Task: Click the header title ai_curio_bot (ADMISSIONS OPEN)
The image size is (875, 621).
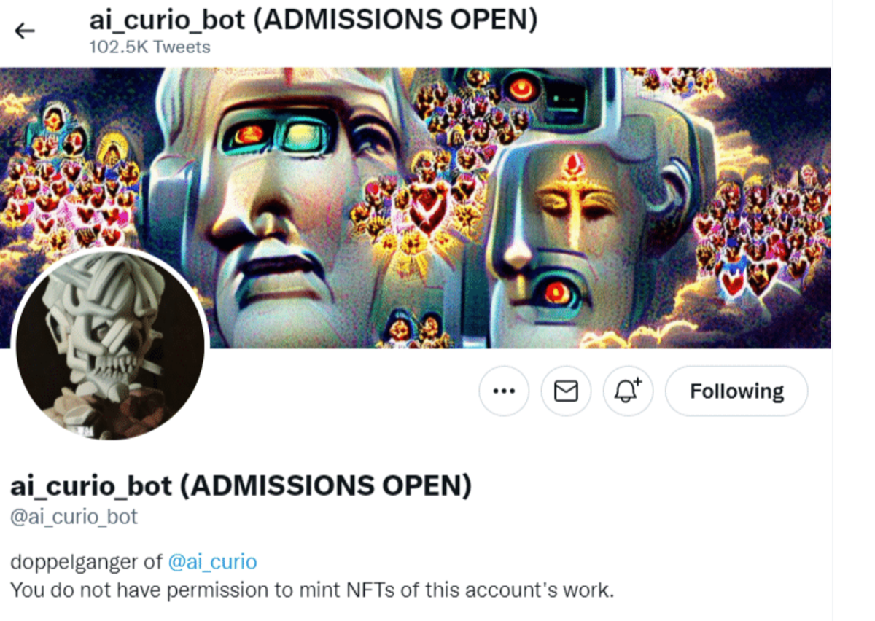Action: pyautogui.click(x=314, y=20)
